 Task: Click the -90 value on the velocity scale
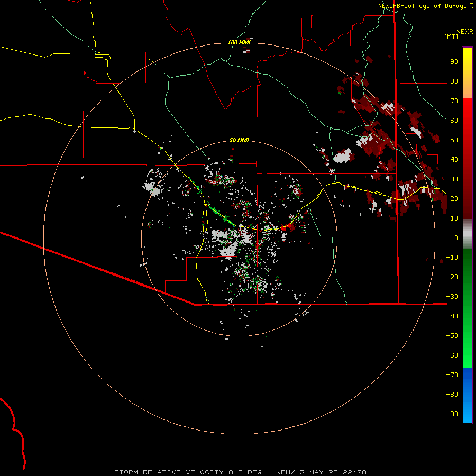(x=452, y=414)
